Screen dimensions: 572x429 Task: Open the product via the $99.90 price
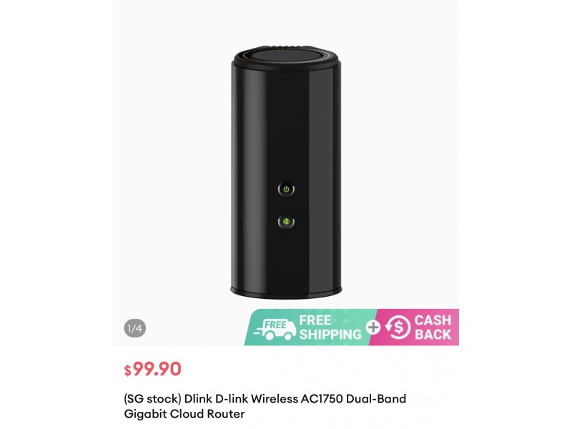pyautogui.click(x=152, y=369)
